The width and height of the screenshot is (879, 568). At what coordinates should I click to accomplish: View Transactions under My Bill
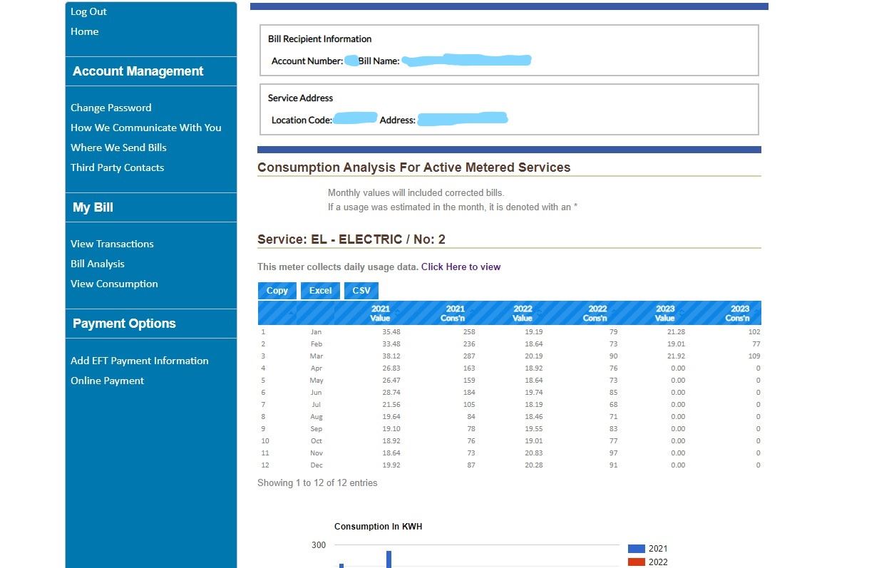[x=112, y=244]
